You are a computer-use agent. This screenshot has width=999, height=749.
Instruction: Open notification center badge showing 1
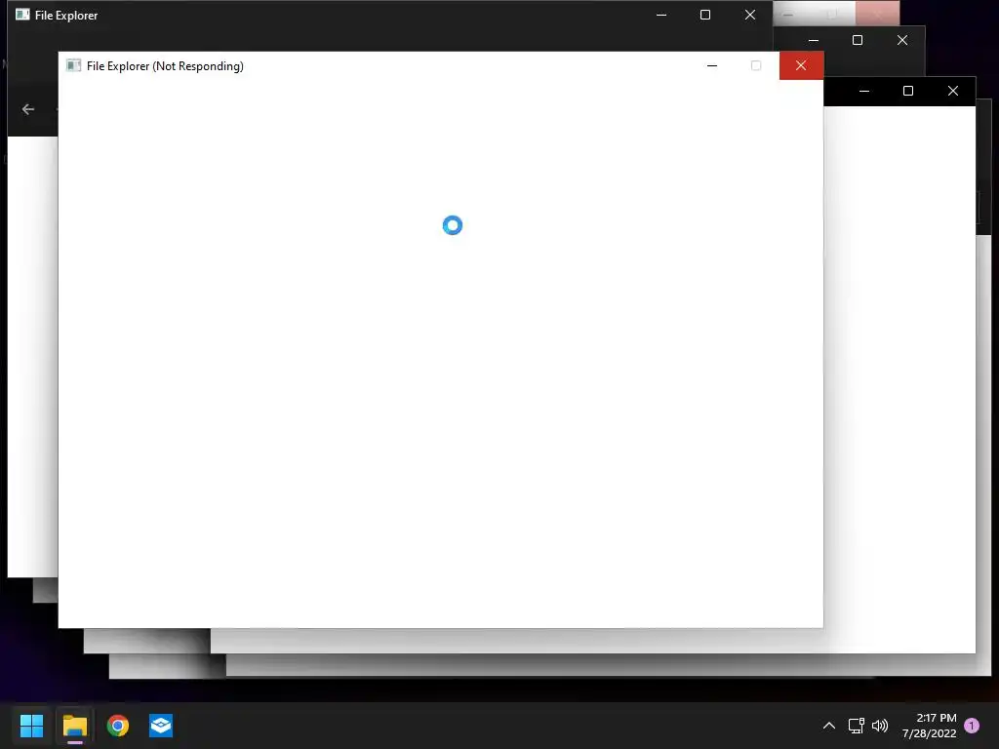click(972, 725)
